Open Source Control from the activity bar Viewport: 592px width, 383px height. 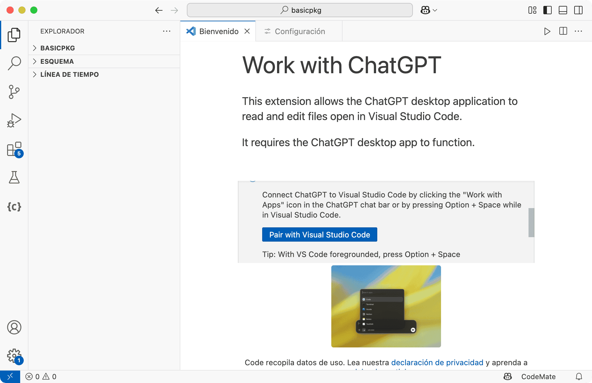[x=14, y=91]
